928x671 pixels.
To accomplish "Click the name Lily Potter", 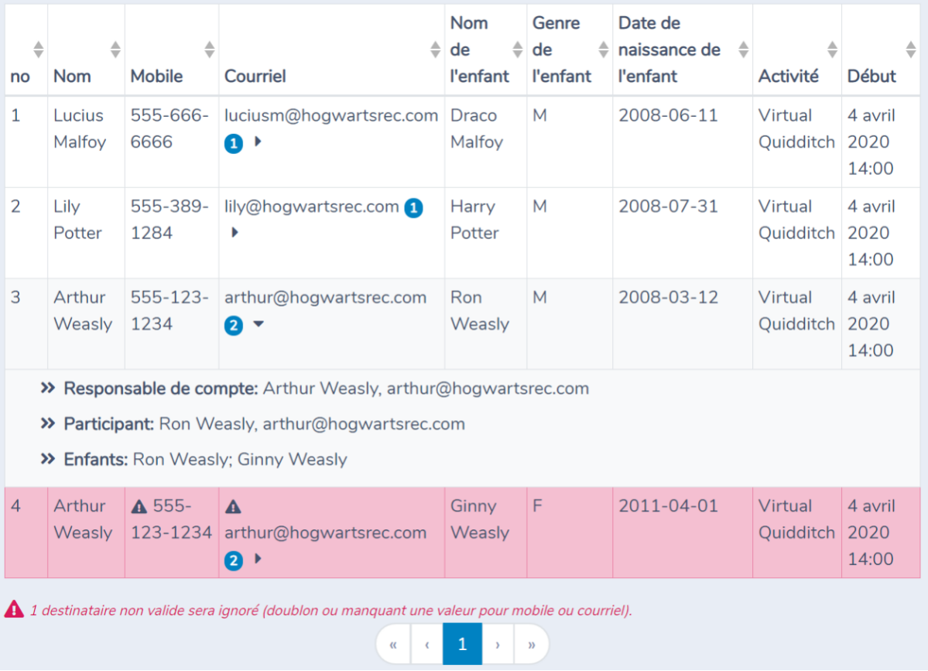I will [x=77, y=220].
